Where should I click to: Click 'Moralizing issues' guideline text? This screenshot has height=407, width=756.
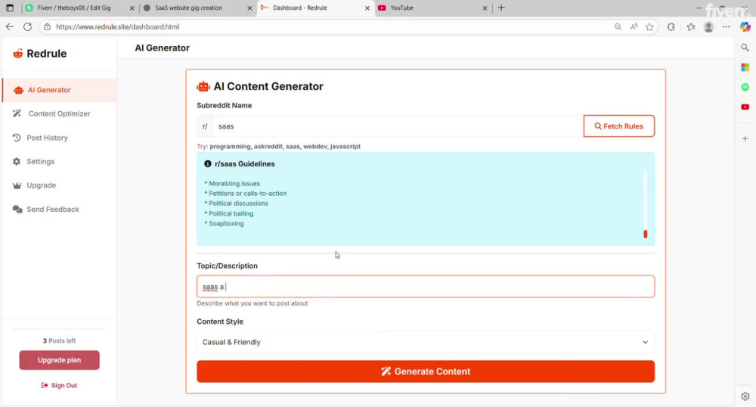(x=234, y=184)
